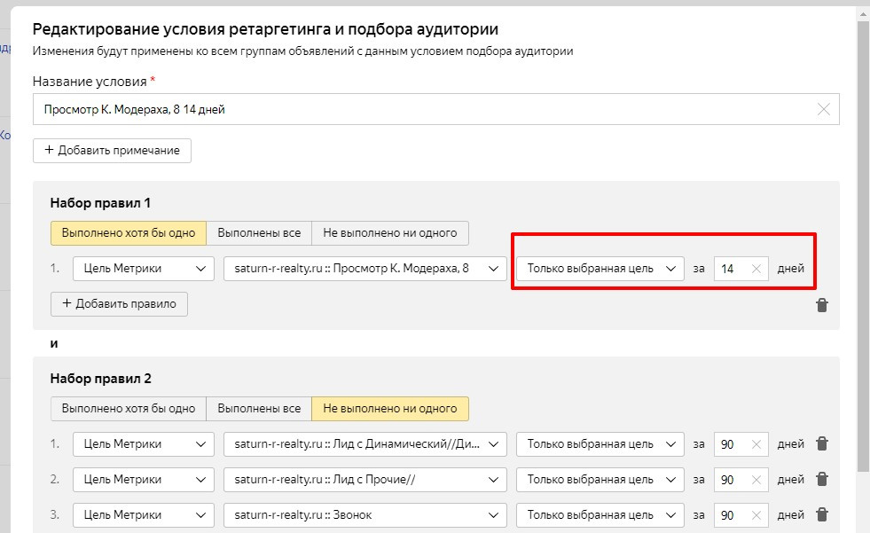870x533 pixels.
Task: Click 'Добавить правило' in rule set 1
Action: 119,304
